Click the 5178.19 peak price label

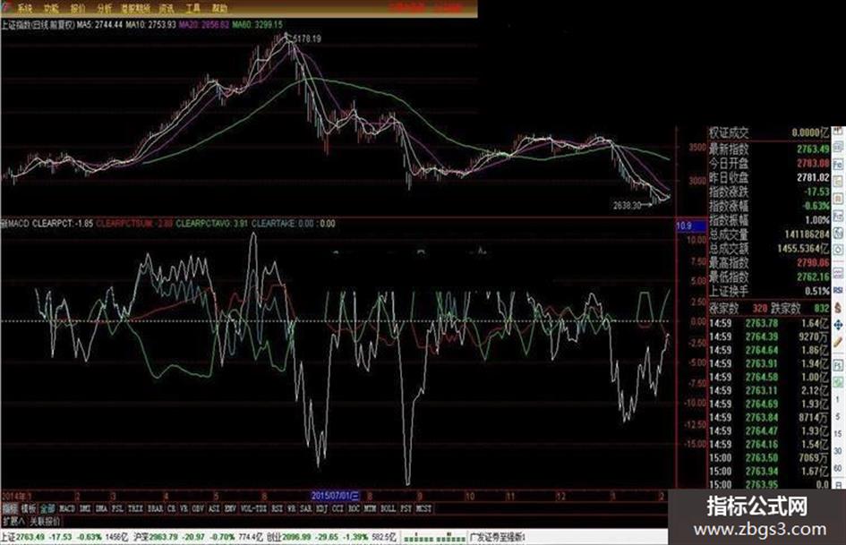pyautogui.click(x=306, y=38)
